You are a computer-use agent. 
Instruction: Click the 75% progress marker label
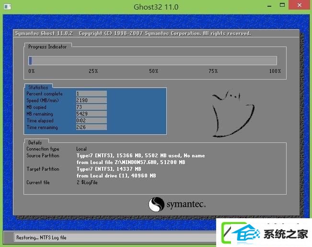pos(213,71)
